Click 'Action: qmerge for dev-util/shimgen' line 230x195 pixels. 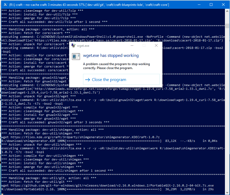click(41, 167)
